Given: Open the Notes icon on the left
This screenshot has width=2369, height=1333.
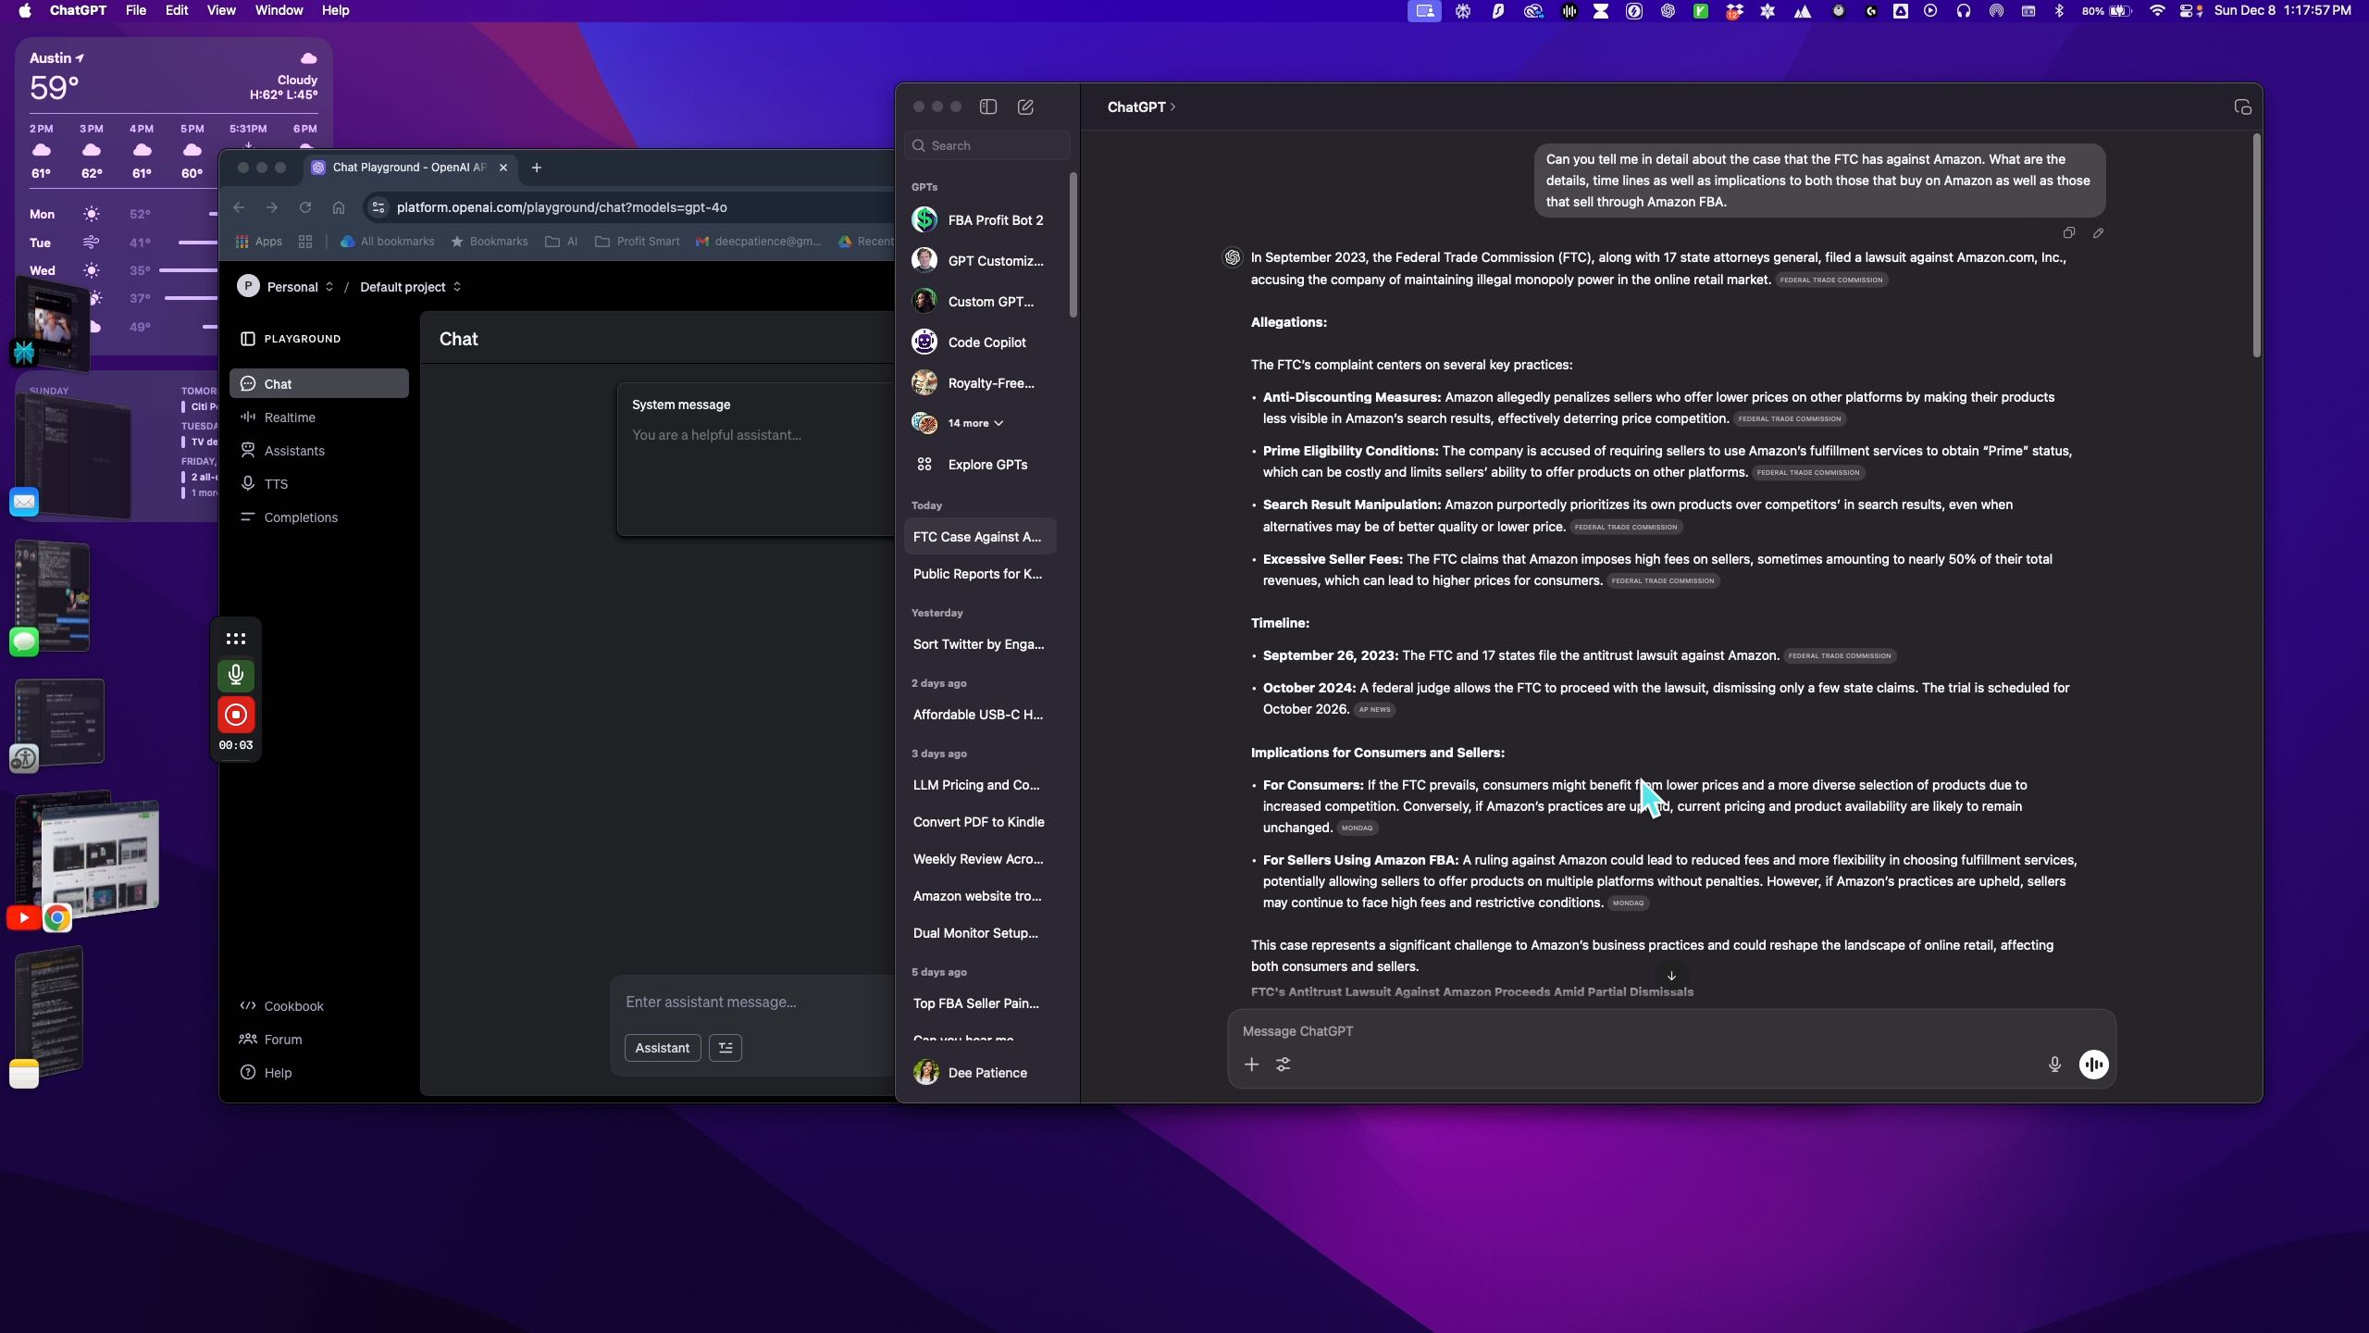Looking at the screenshot, I should point(24,1074).
